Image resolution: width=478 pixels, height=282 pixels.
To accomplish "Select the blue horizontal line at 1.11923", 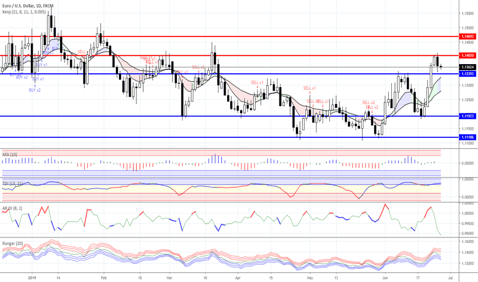I will pyautogui.click(x=229, y=116).
